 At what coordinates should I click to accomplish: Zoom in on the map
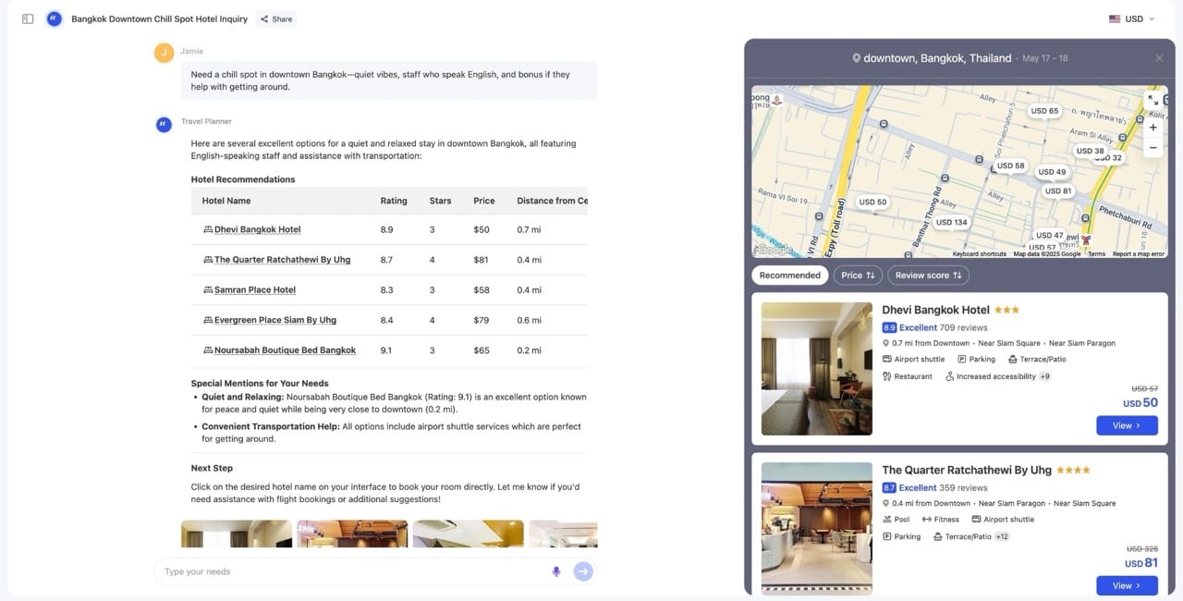pyautogui.click(x=1153, y=128)
